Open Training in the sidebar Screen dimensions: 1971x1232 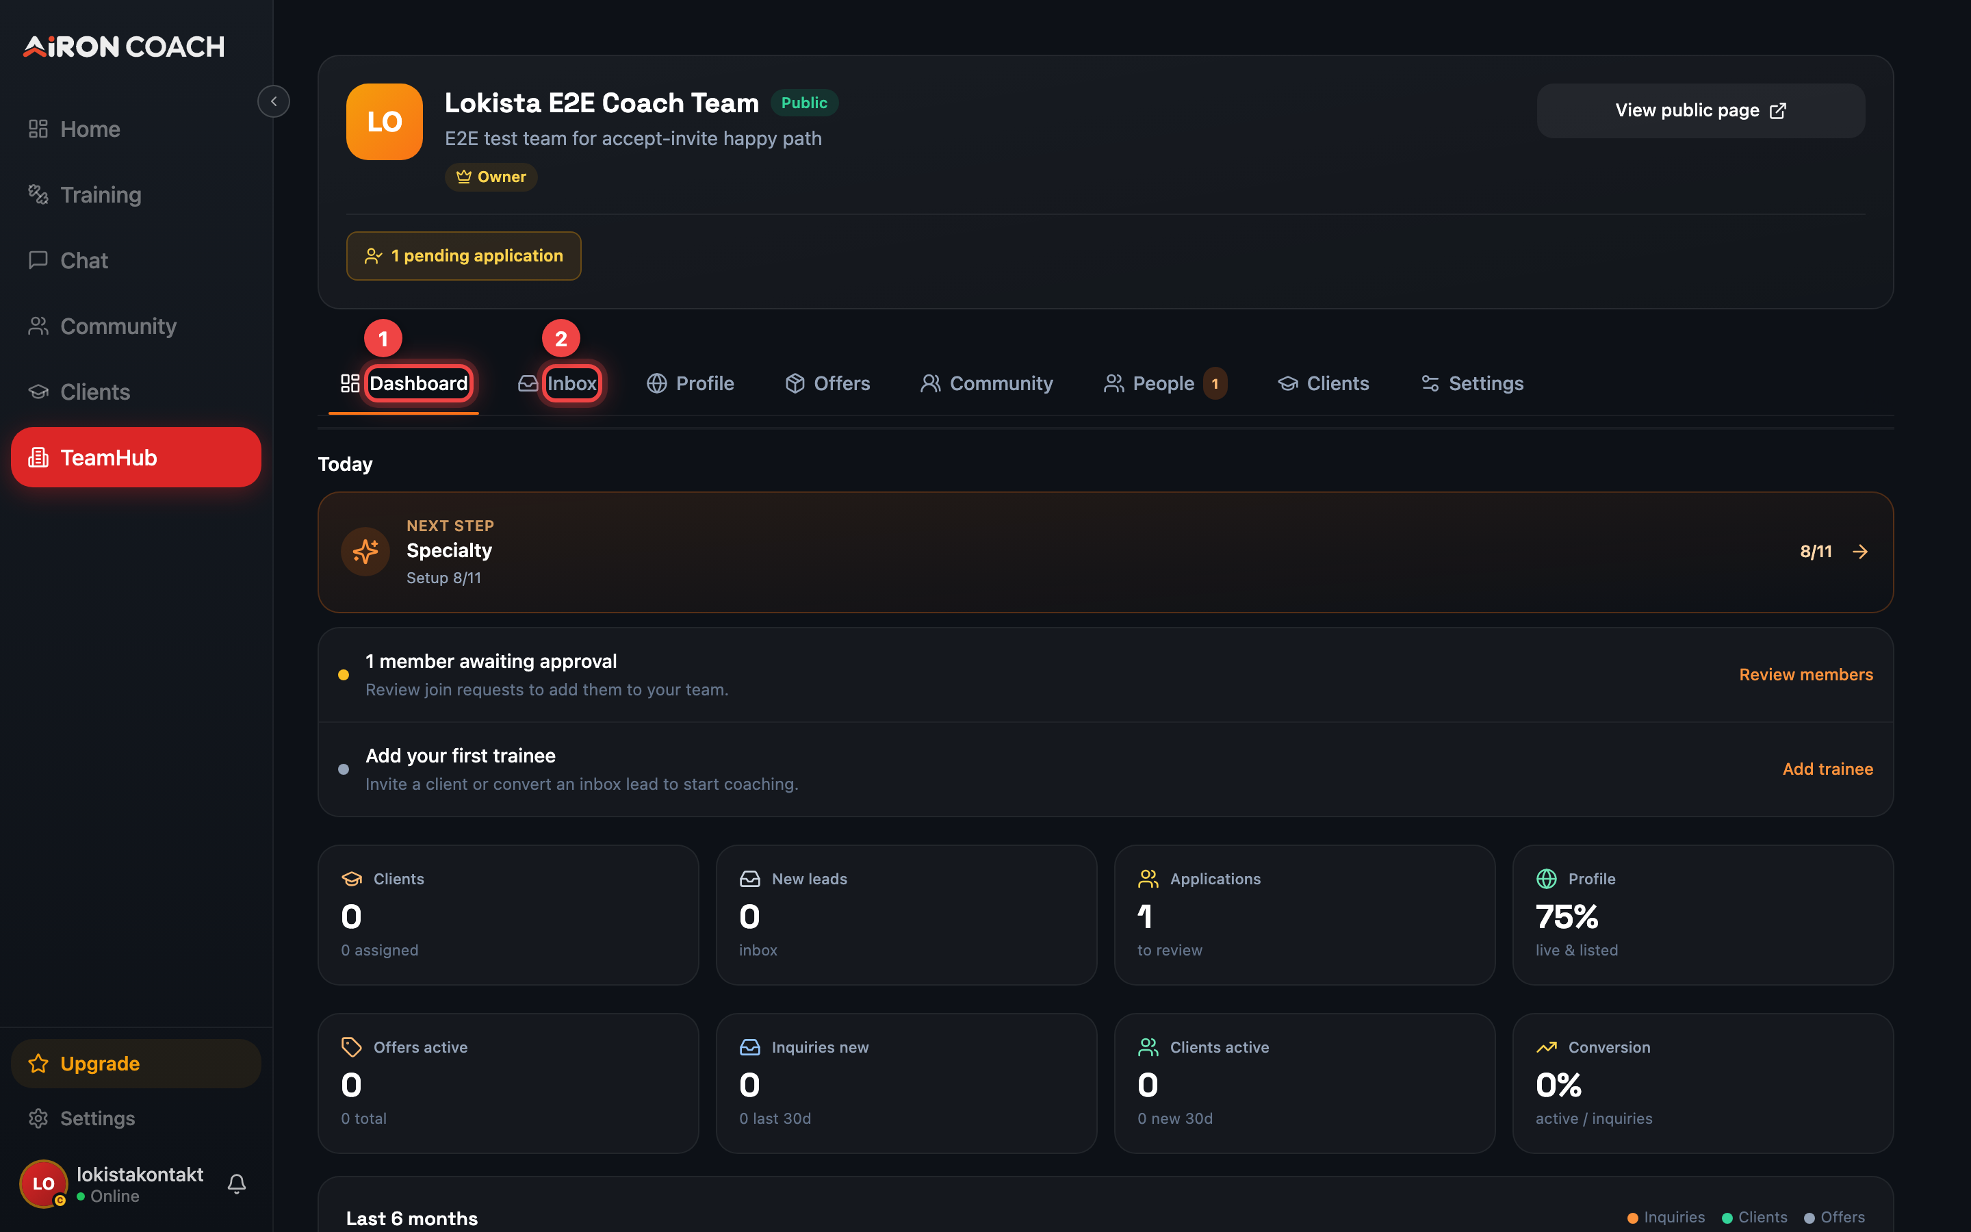(136, 194)
